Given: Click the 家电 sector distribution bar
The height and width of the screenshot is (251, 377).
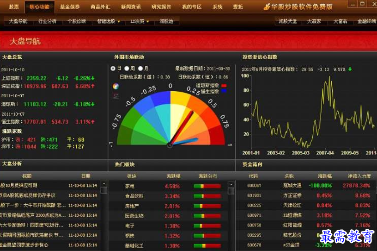Looking at the screenshot, I should click(x=207, y=186).
